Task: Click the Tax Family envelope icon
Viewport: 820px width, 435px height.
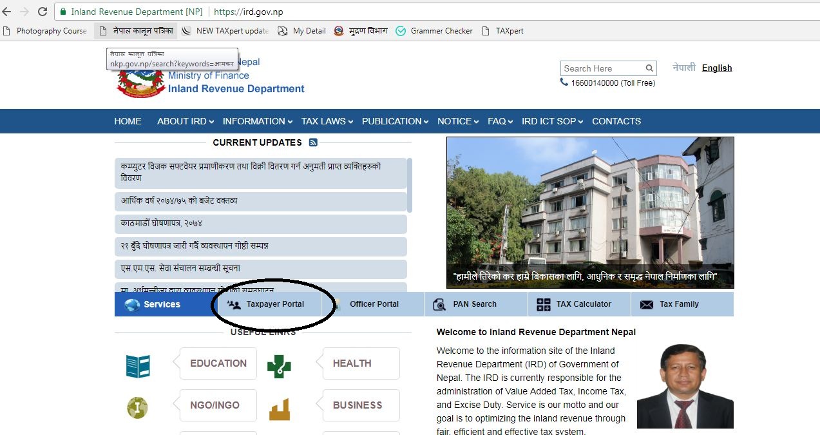Action: tap(646, 305)
